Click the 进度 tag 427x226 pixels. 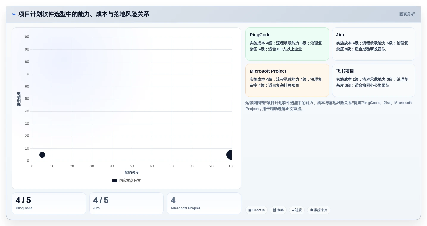click(297, 210)
